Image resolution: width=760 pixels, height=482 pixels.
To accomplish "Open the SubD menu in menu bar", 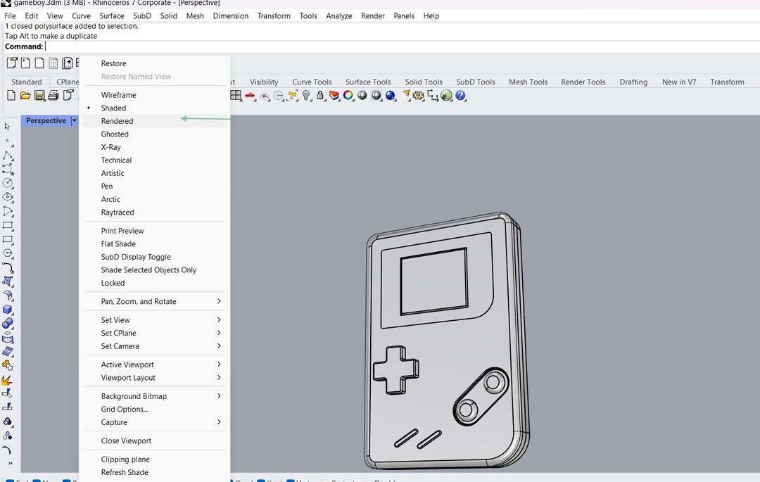I will (x=142, y=16).
